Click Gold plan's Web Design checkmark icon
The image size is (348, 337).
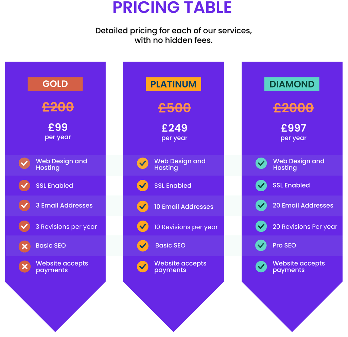(x=24, y=163)
